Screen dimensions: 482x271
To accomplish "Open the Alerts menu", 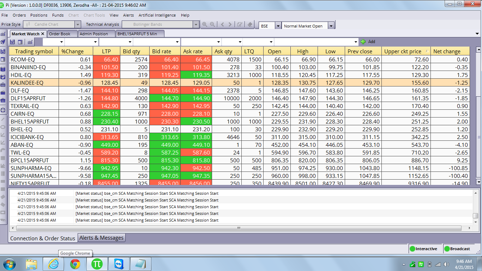I will 128,15.
